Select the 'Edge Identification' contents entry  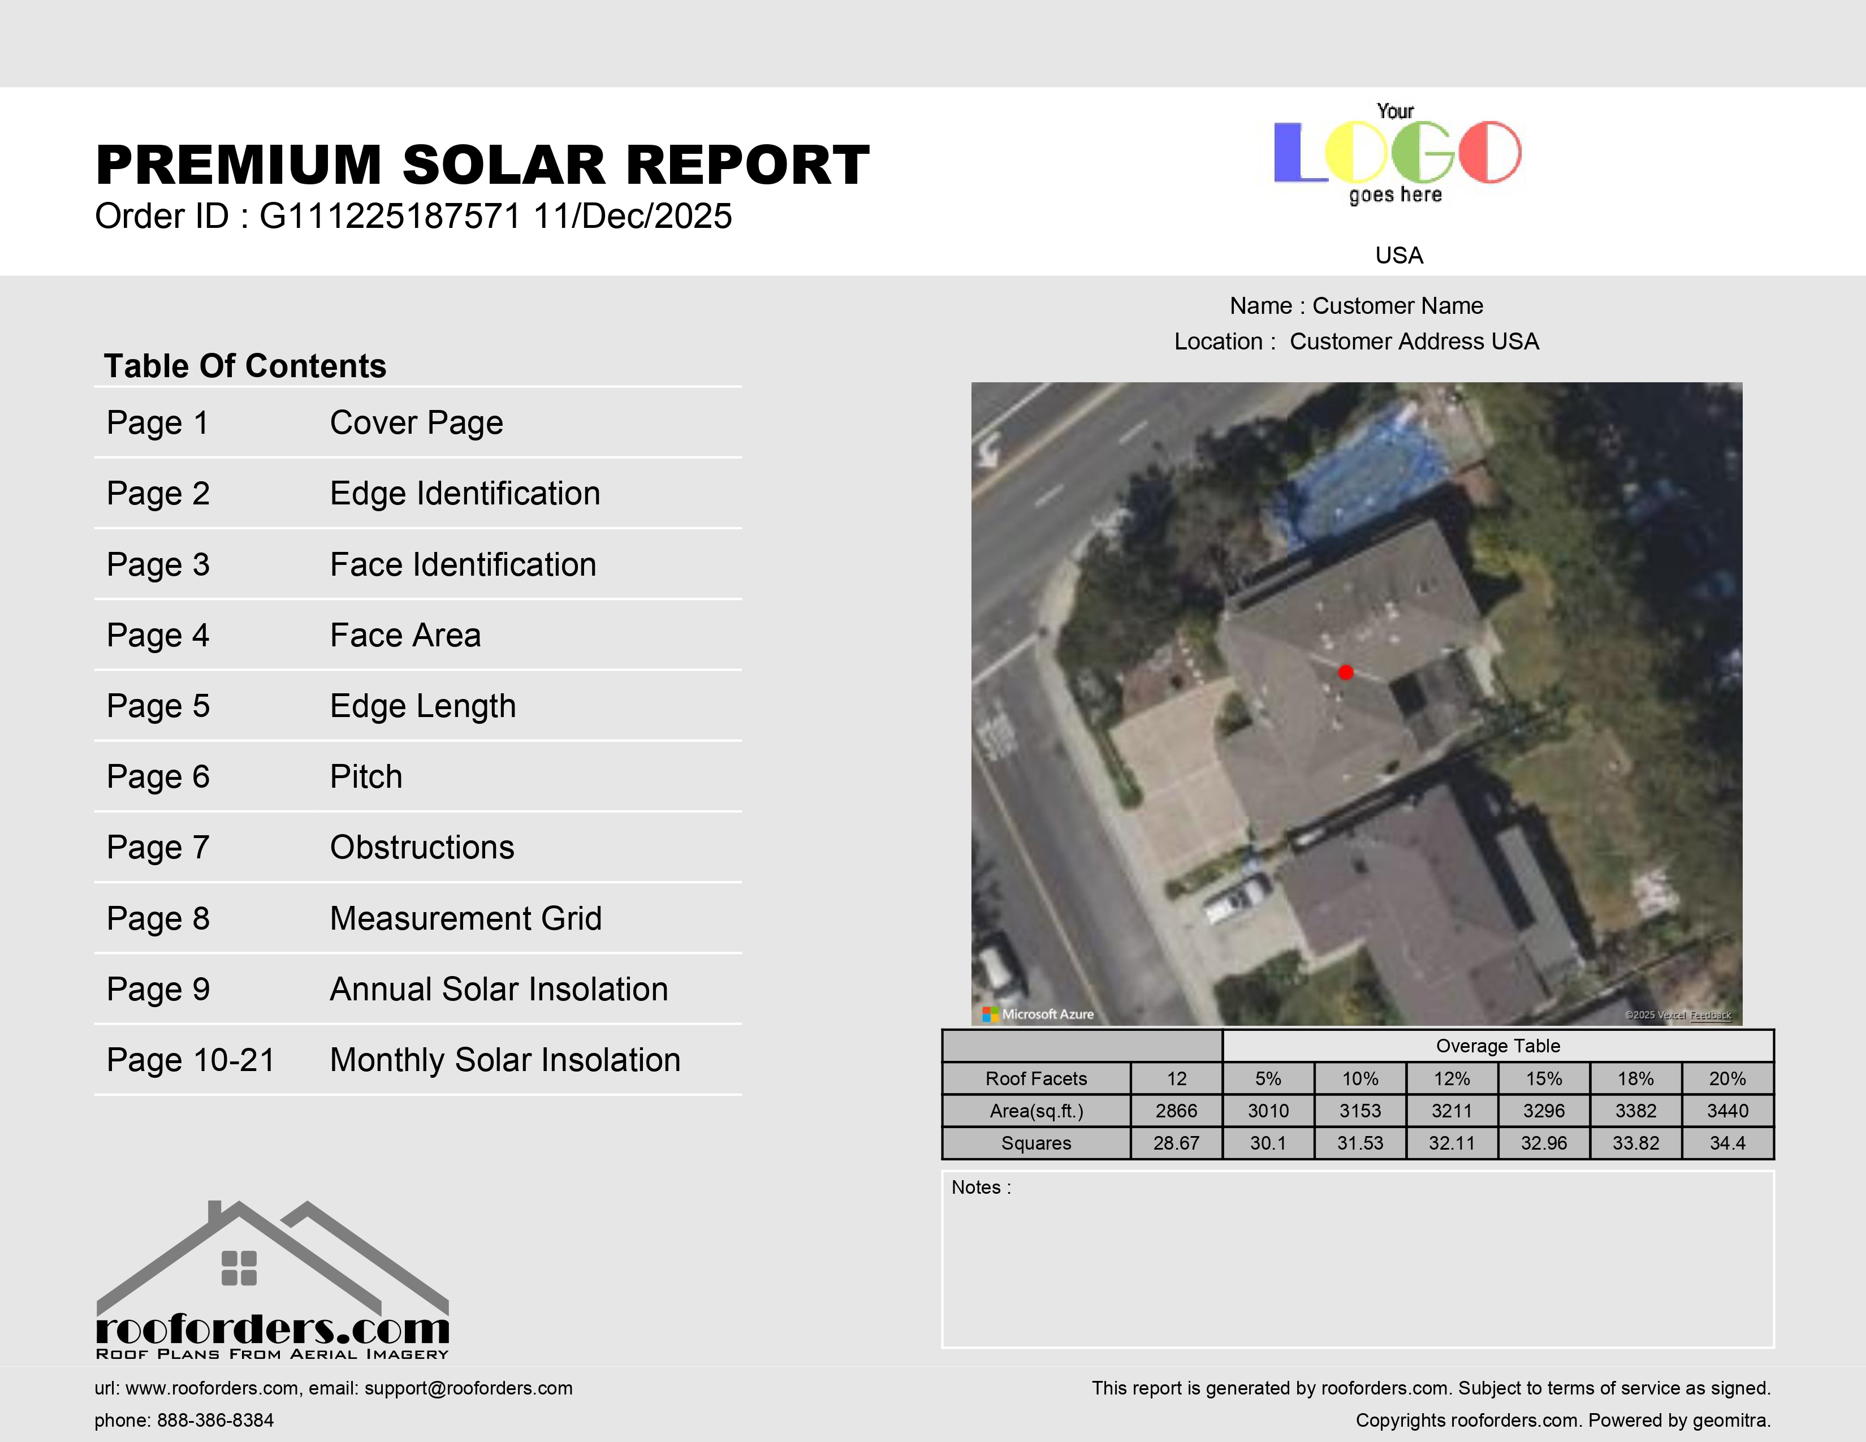(465, 494)
